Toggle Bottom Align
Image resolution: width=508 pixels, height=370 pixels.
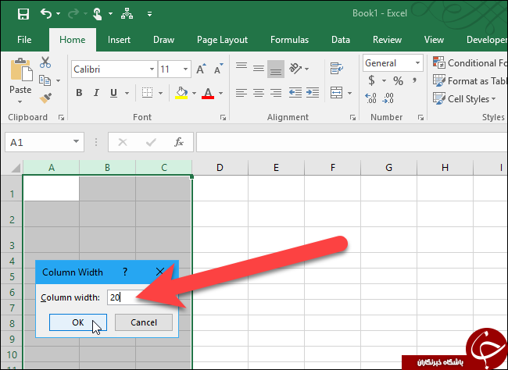[276, 69]
